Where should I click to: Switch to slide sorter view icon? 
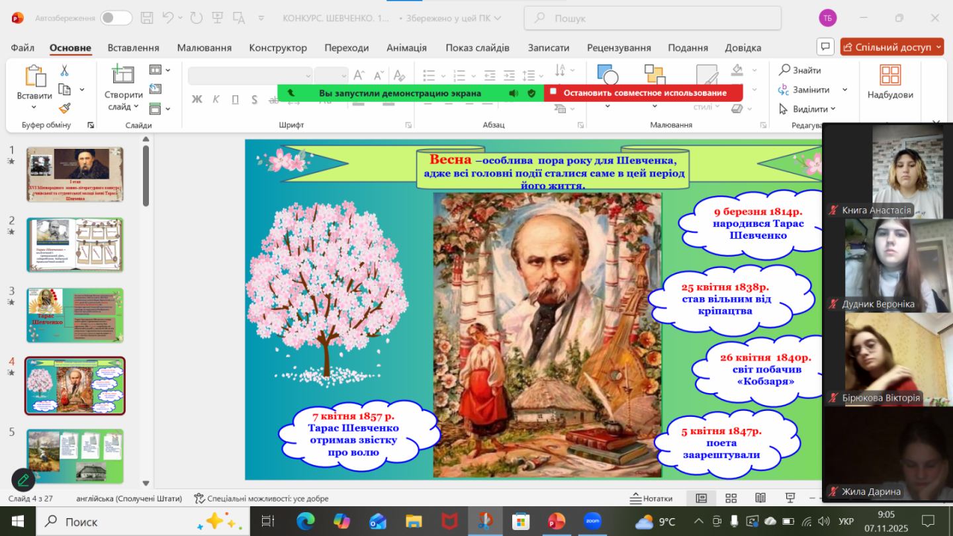pyautogui.click(x=731, y=498)
